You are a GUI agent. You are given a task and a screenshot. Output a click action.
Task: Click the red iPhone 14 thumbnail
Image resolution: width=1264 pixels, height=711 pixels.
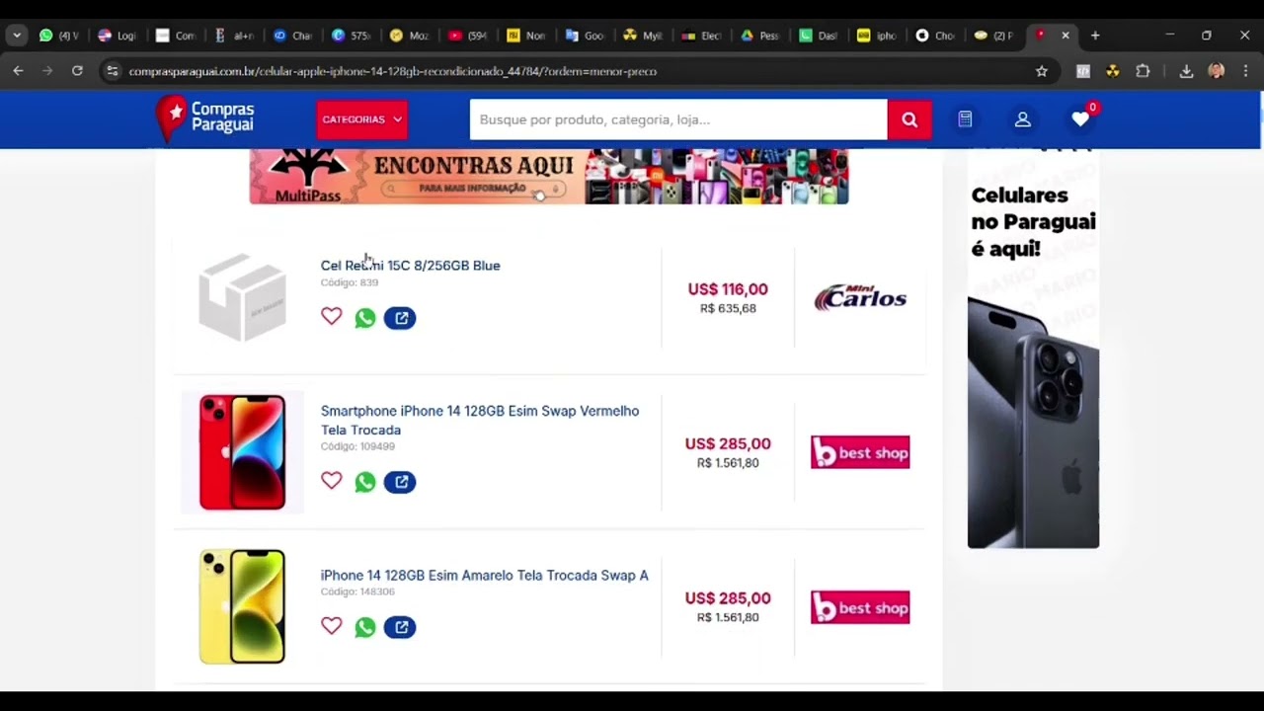242,452
